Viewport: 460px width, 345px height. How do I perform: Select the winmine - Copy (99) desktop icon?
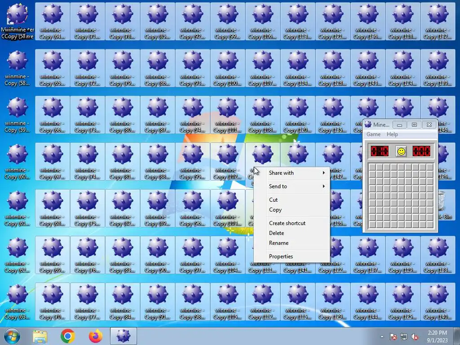(x=228, y=22)
